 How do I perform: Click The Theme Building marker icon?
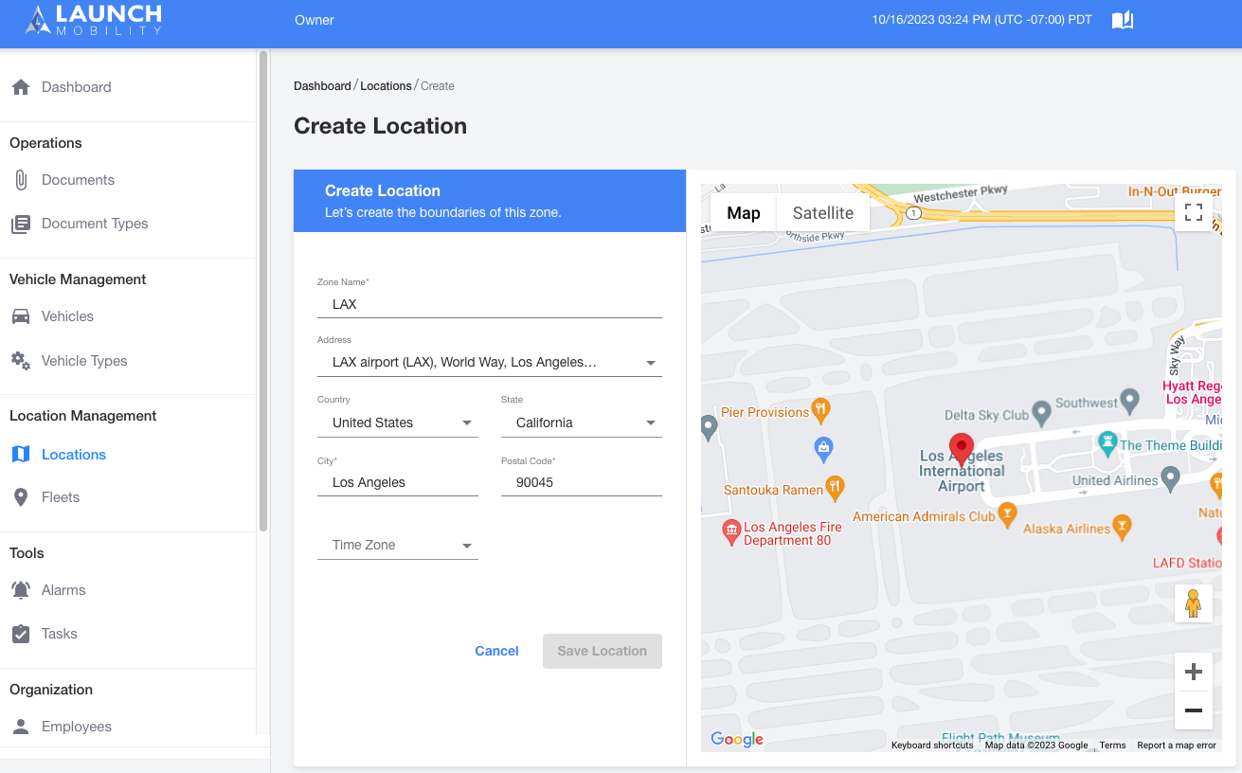point(1107,442)
